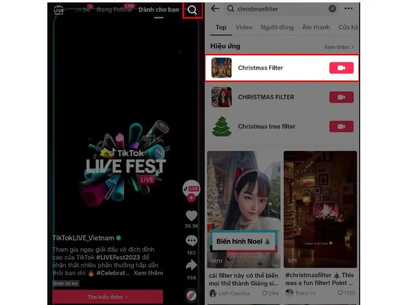The width and height of the screenshot is (407, 305).
Task: Tap the spinning sound disc icon
Action: 191,295
